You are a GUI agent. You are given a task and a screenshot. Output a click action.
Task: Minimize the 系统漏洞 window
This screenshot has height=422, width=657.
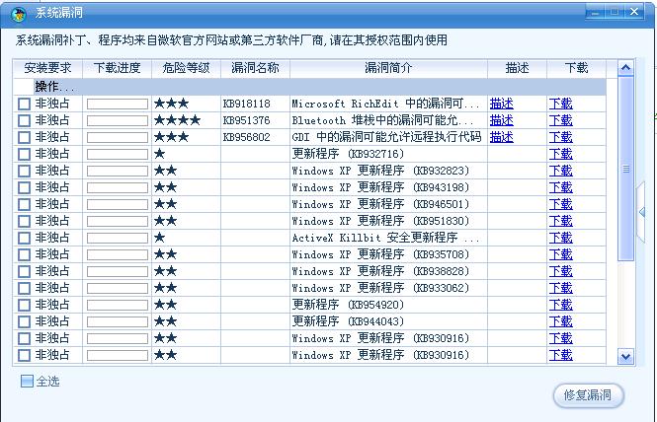595,12
